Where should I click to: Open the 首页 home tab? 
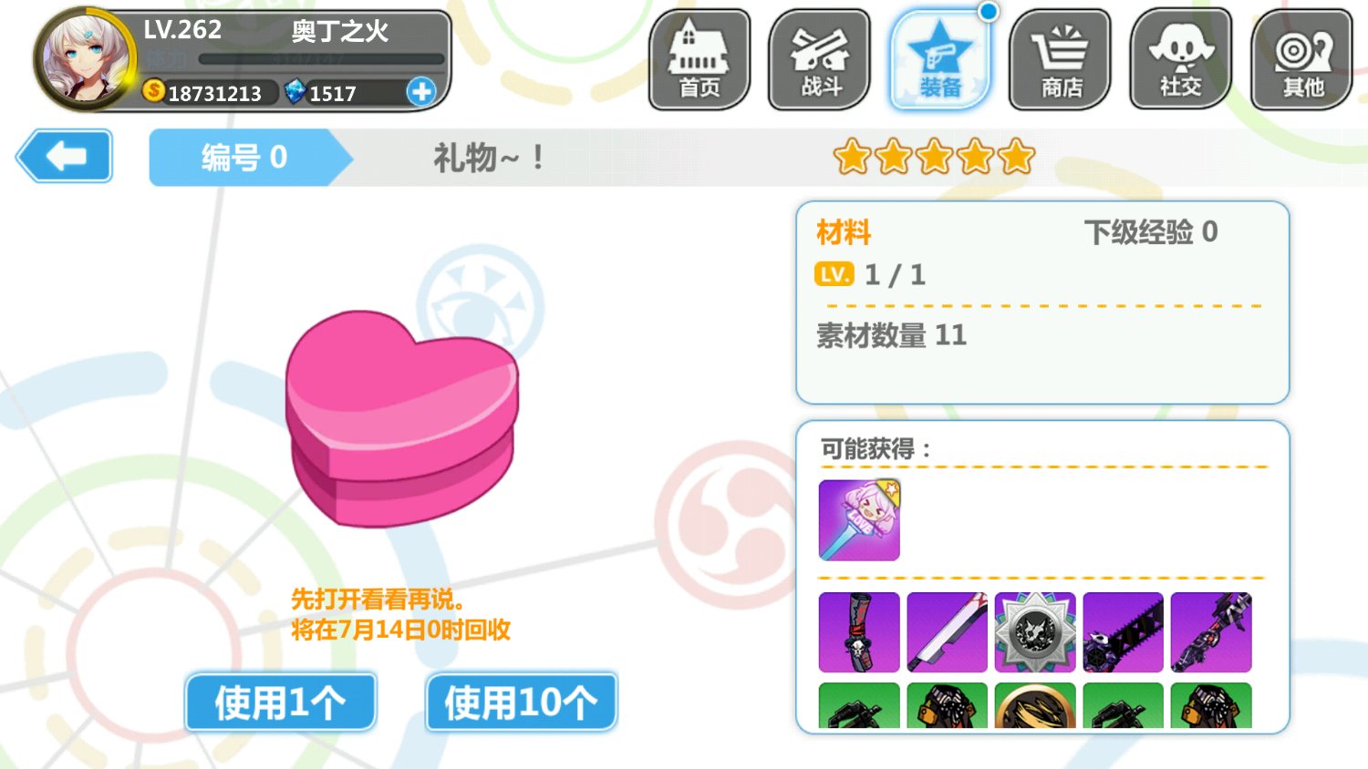(700, 60)
